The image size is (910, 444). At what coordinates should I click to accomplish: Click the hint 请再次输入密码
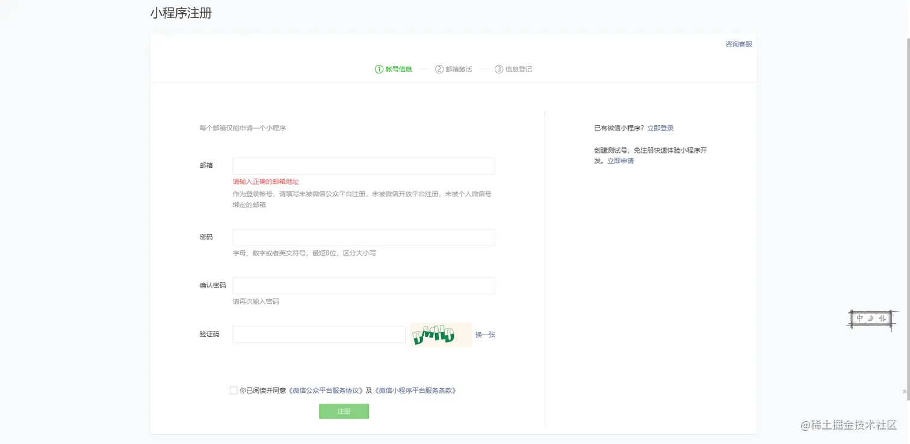click(256, 301)
